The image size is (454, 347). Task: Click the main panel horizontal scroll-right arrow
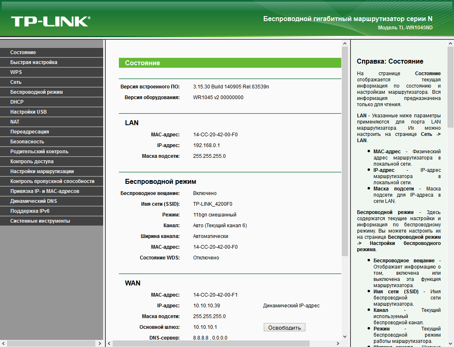[338, 344]
